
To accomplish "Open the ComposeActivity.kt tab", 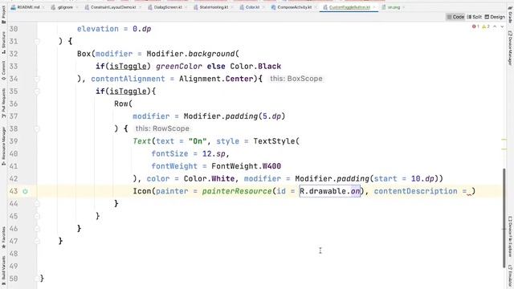I will click(x=294, y=7).
